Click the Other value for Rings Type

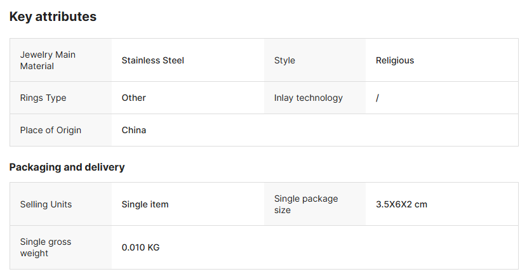pos(134,98)
